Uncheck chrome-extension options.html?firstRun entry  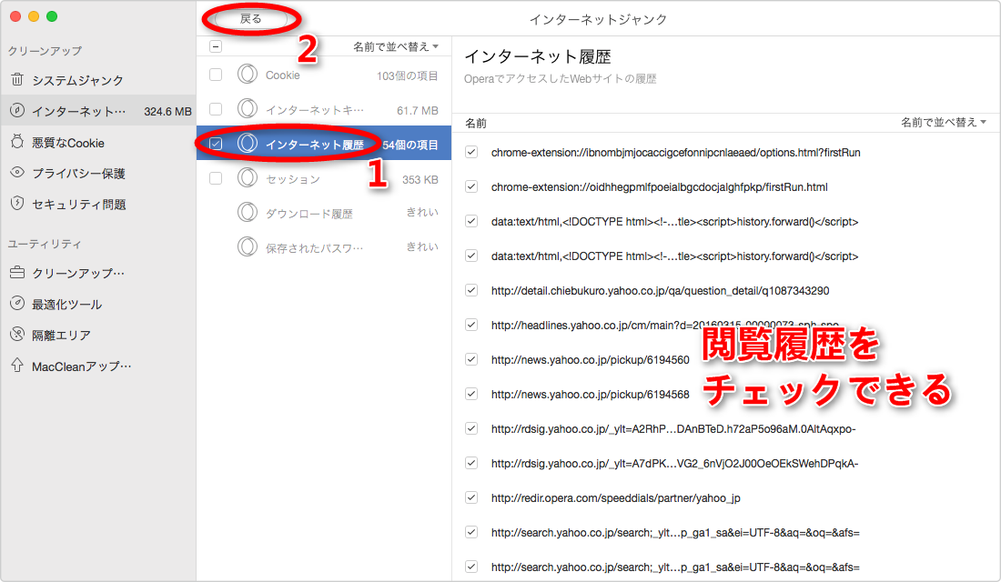(471, 152)
